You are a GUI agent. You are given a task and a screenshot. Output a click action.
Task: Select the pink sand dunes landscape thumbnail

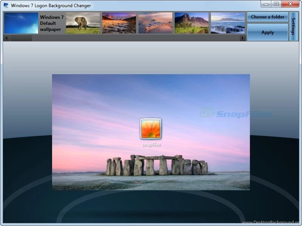click(155, 23)
